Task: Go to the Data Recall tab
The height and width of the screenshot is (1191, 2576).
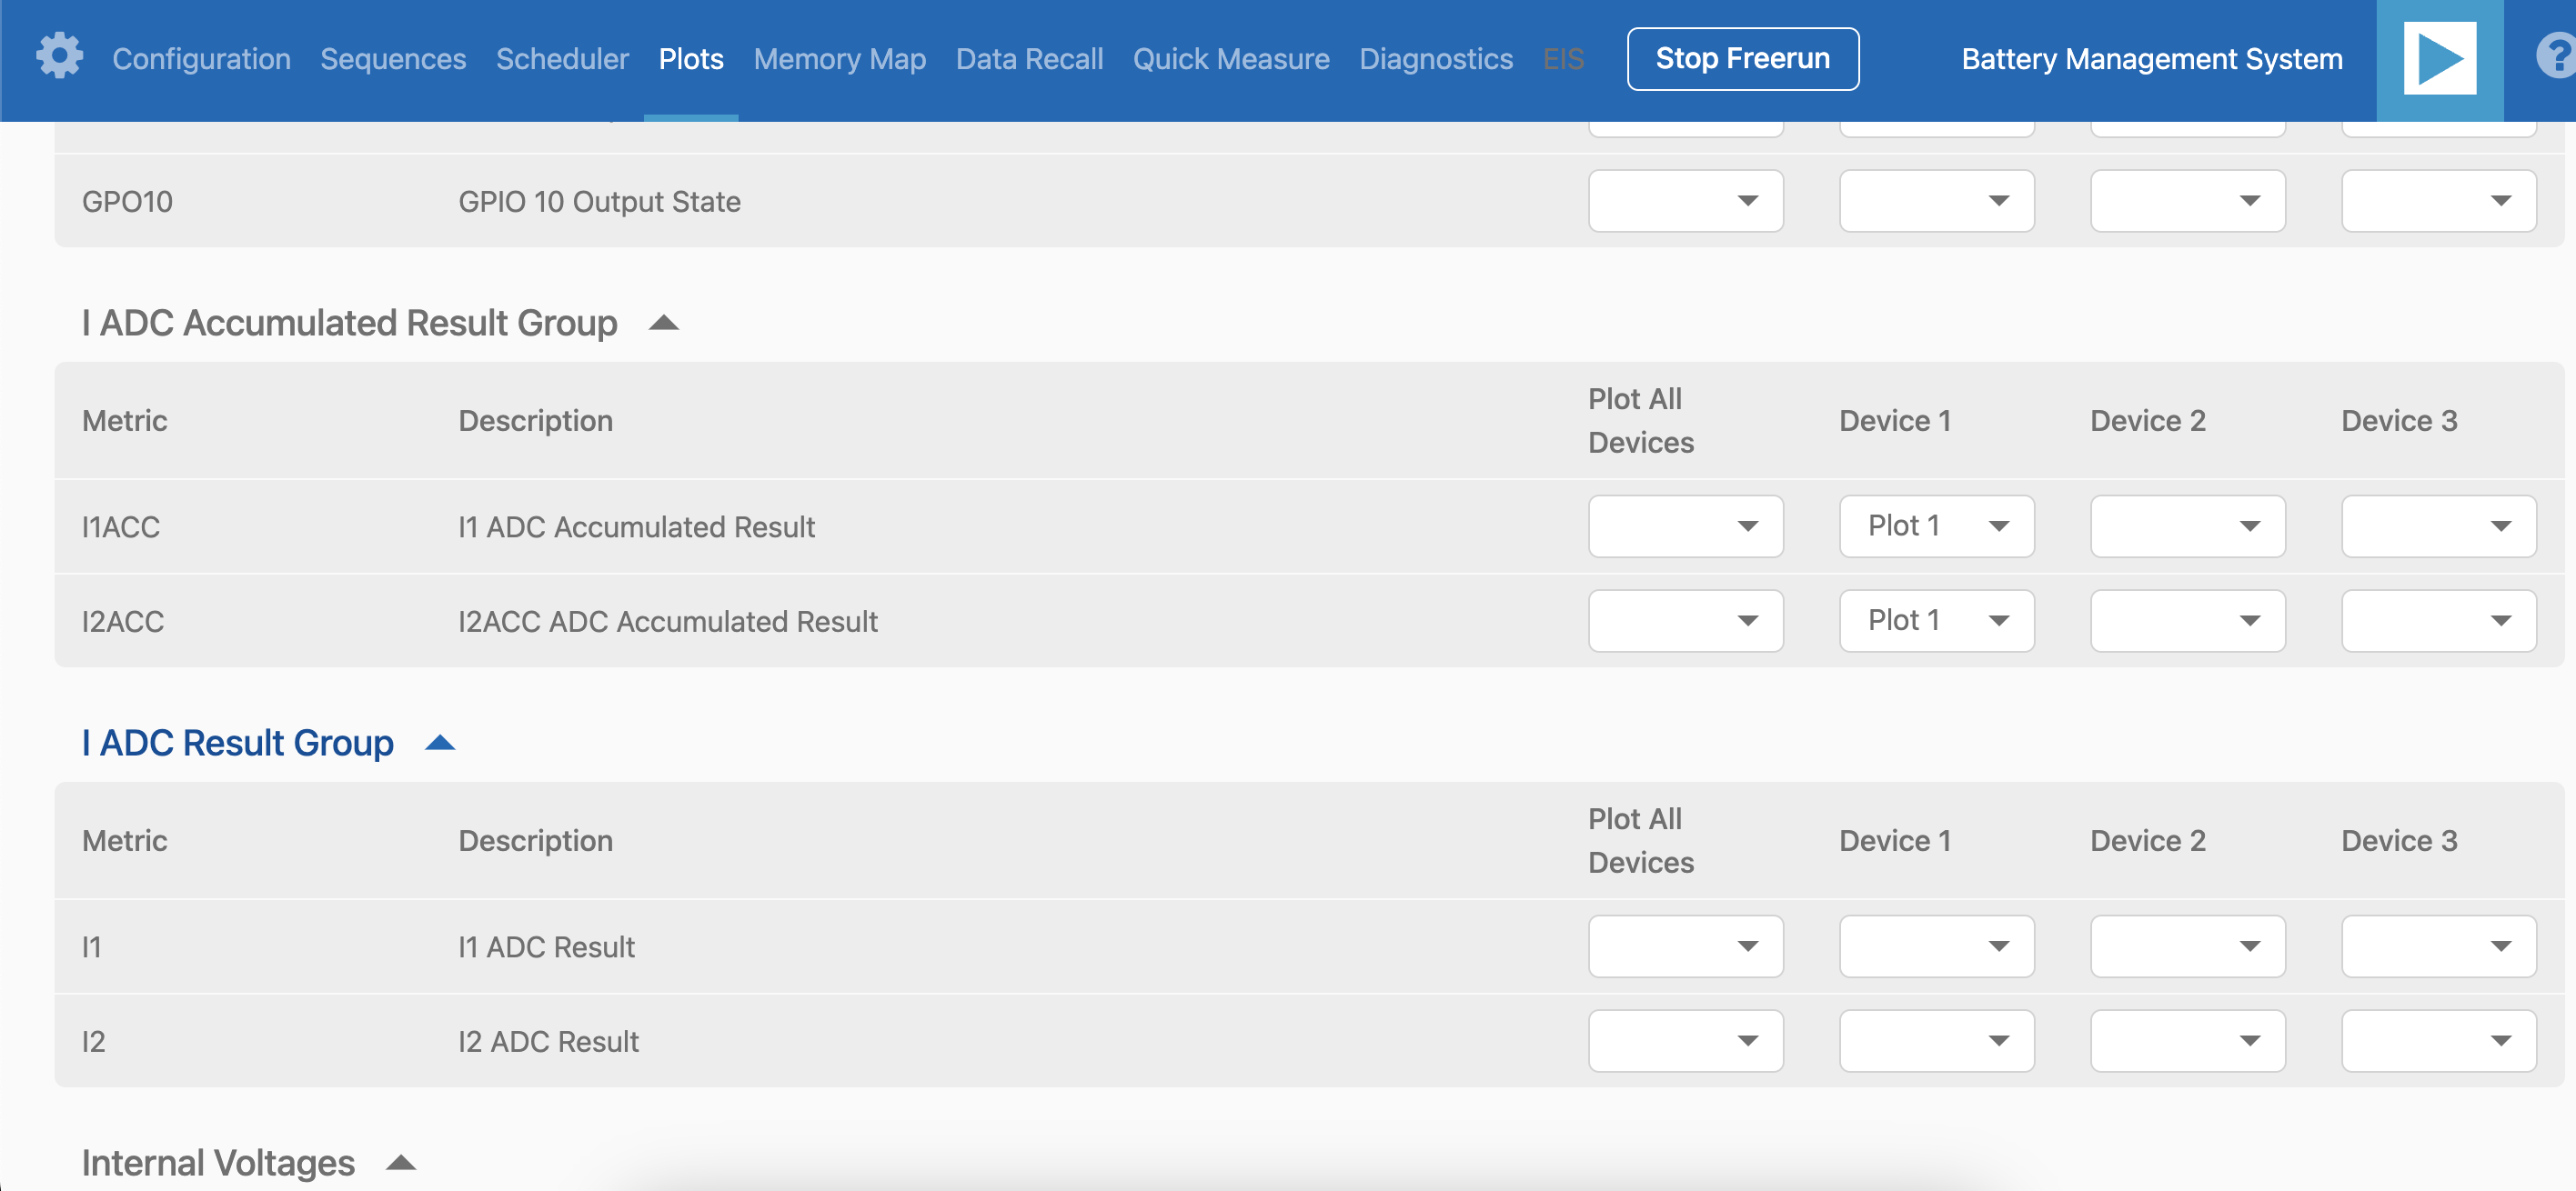Action: [x=1029, y=59]
